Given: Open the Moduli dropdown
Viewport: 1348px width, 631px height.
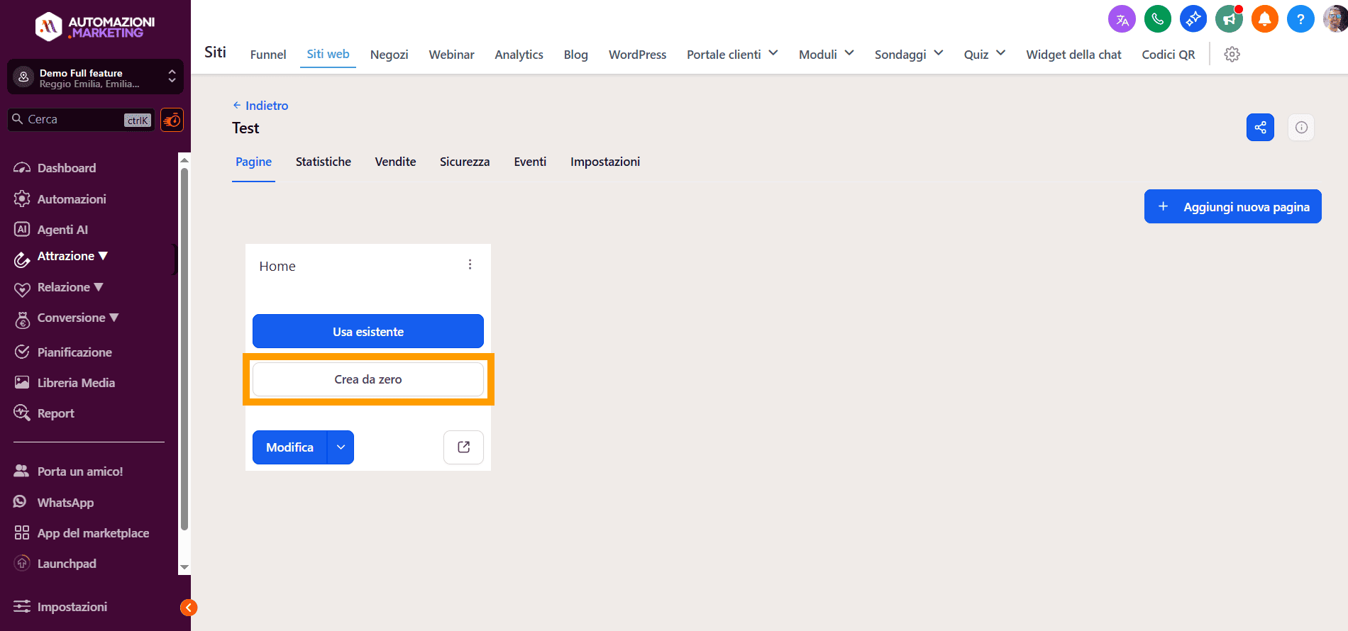Looking at the screenshot, I should pos(826,55).
